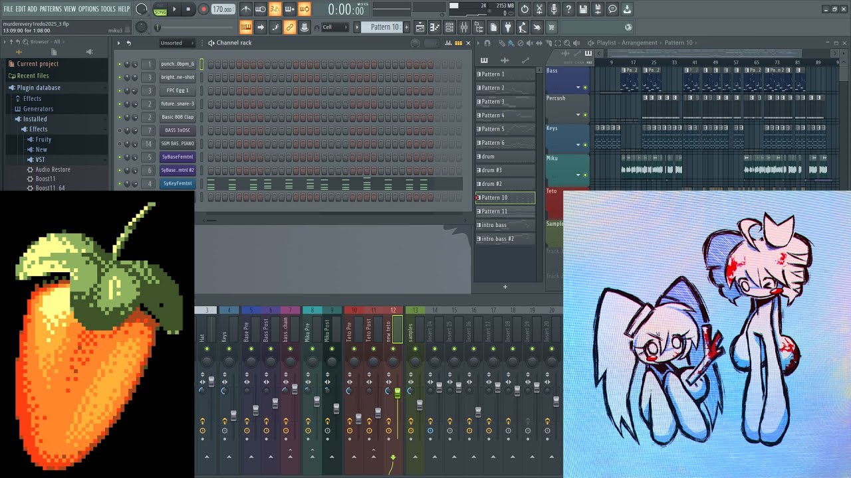851x478 pixels.
Task: Select the playlist zoom tool
Action: (x=567, y=43)
